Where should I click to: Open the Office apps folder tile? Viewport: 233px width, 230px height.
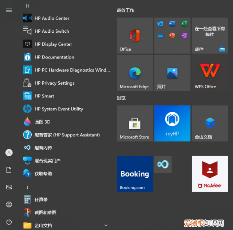tap(172, 36)
